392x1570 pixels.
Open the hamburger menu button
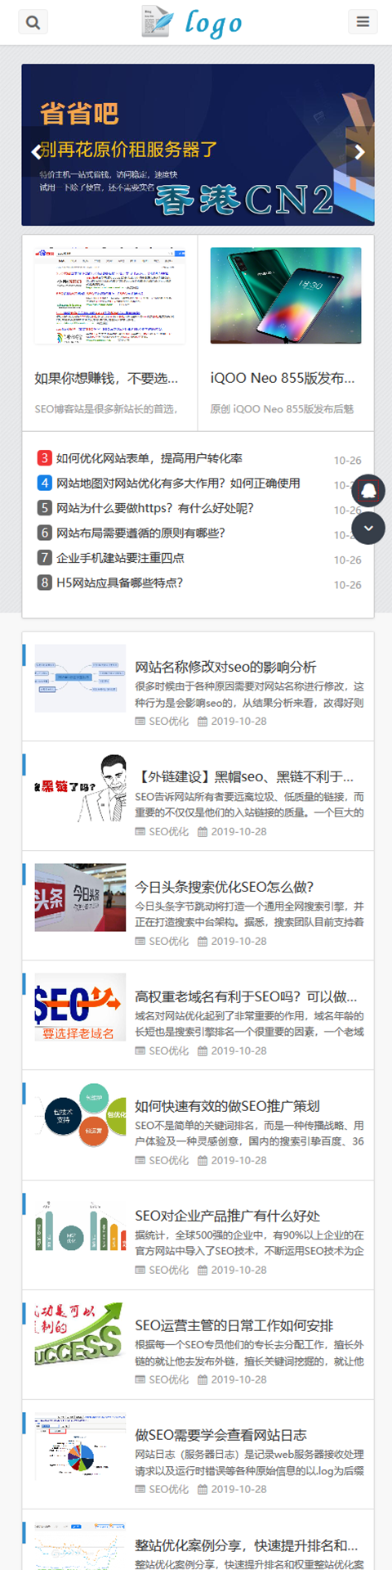(363, 22)
